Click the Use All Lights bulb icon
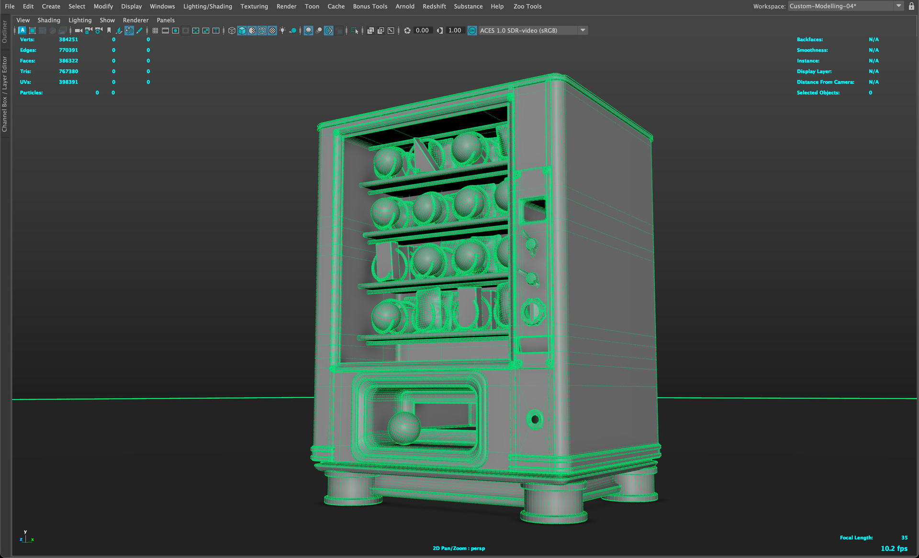The image size is (919, 558). point(282,30)
